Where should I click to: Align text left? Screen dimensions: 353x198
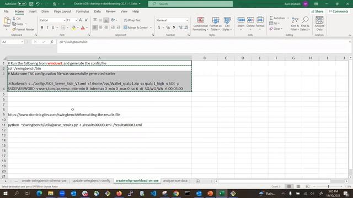point(95,28)
